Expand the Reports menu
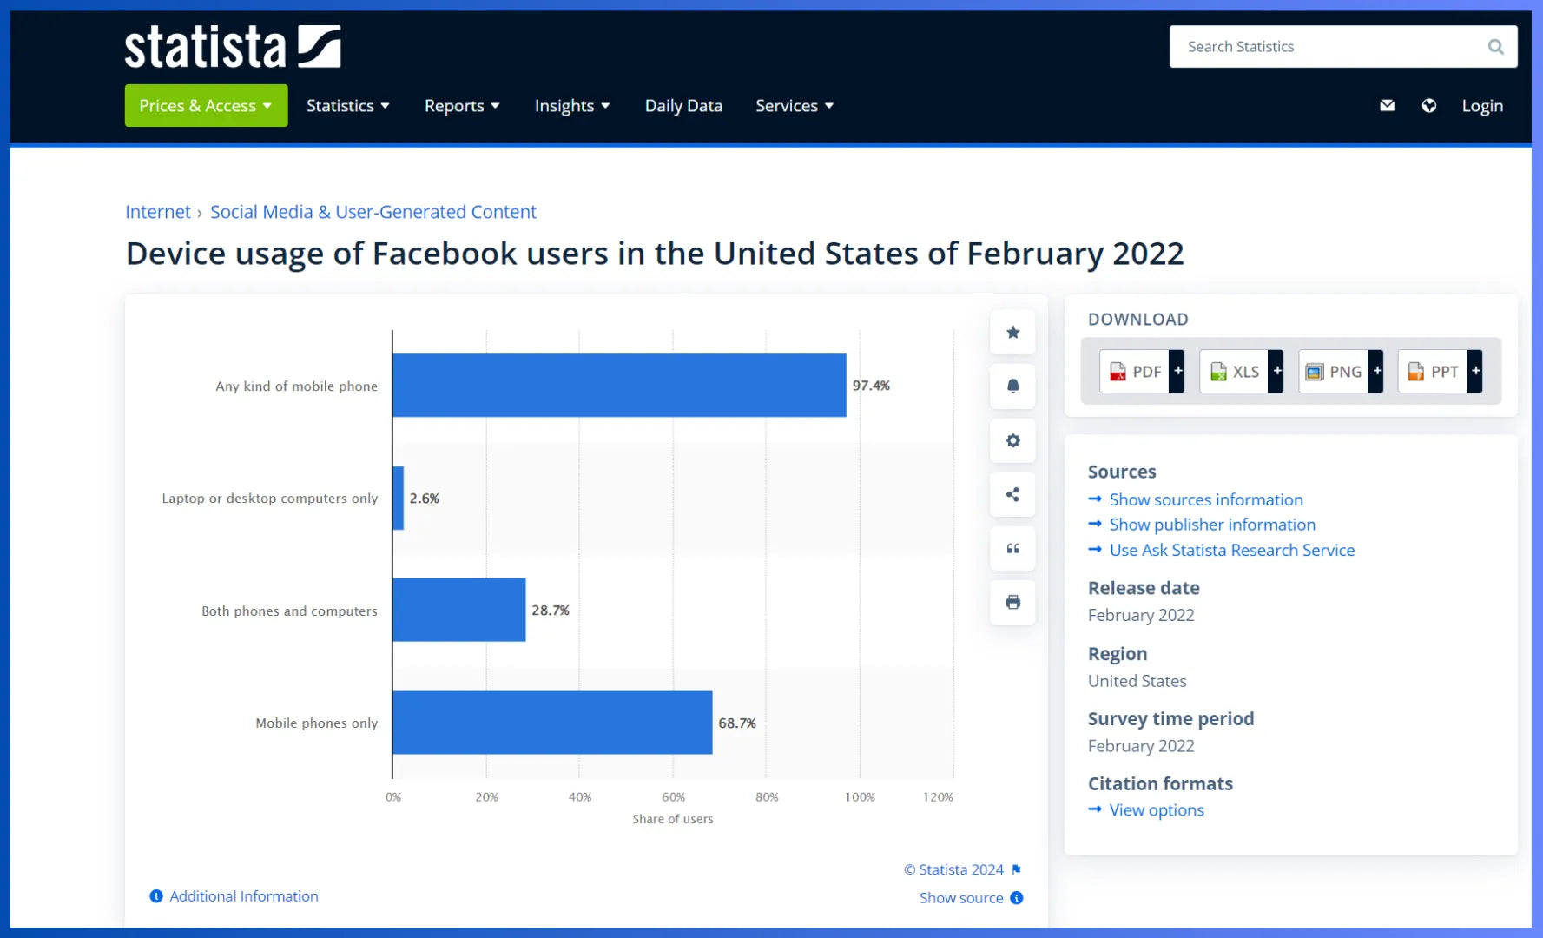The width and height of the screenshot is (1543, 938). tap(462, 106)
